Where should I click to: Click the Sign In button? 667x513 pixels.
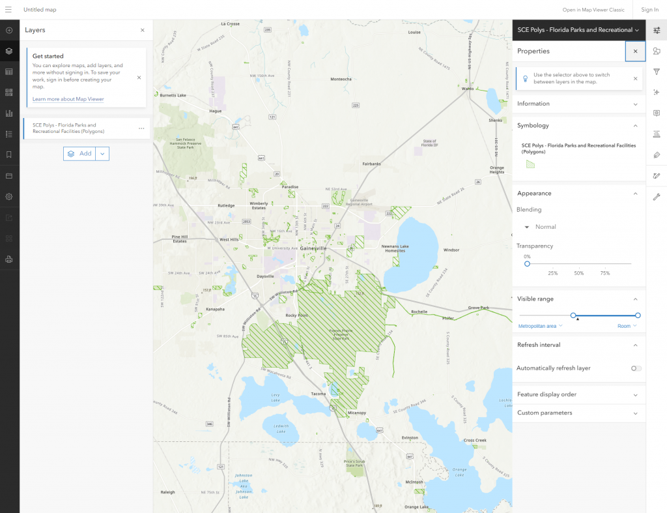(x=649, y=9)
